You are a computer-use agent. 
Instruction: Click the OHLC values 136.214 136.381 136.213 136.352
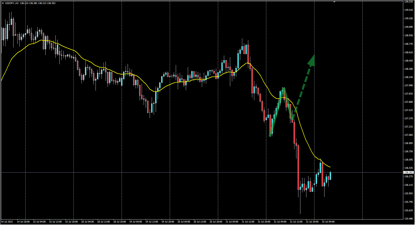click(38, 3)
